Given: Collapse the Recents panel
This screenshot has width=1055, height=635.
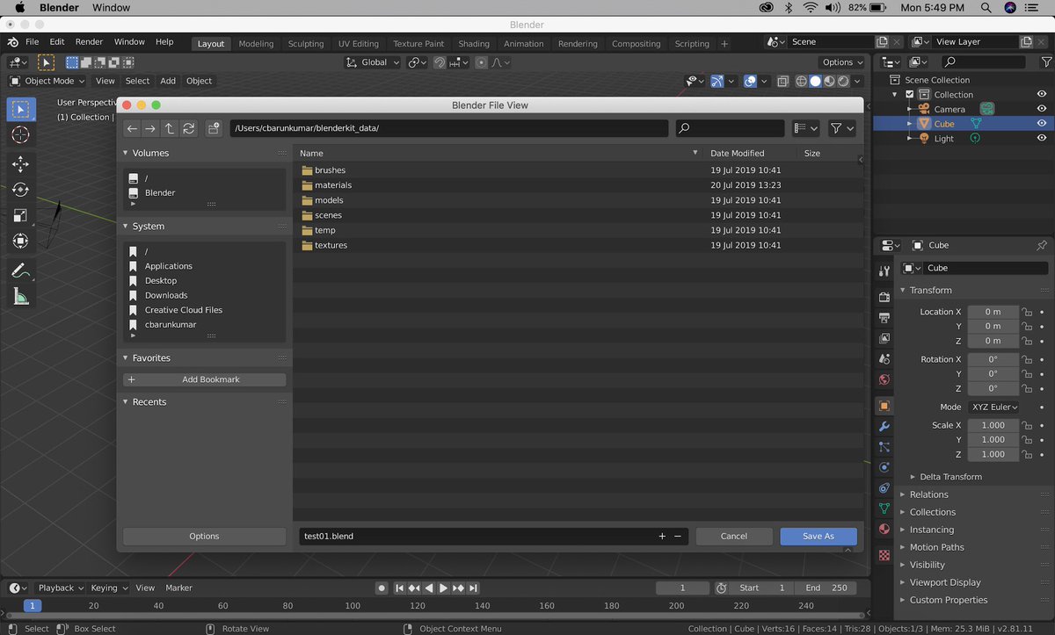Looking at the screenshot, I should [126, 402].
